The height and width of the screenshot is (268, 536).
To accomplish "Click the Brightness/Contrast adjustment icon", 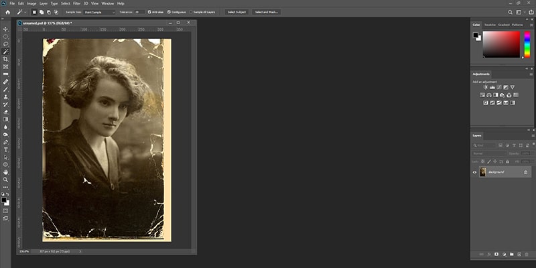I will pyautogui.click(x=485, y=88).
